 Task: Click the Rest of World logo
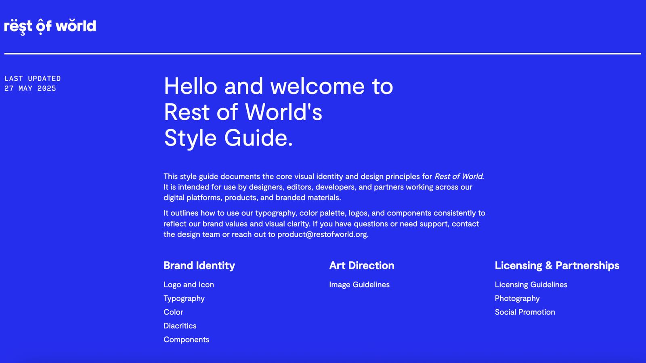[x=50, y=26]
